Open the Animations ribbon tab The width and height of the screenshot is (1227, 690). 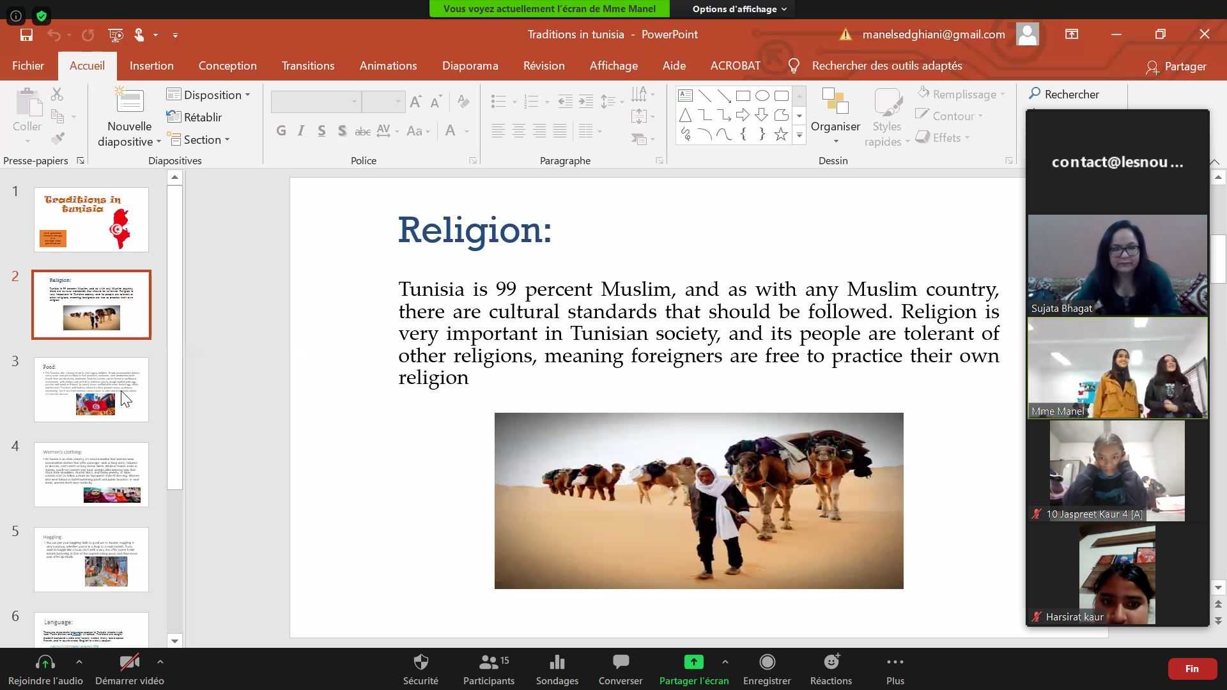pos(388,66)
